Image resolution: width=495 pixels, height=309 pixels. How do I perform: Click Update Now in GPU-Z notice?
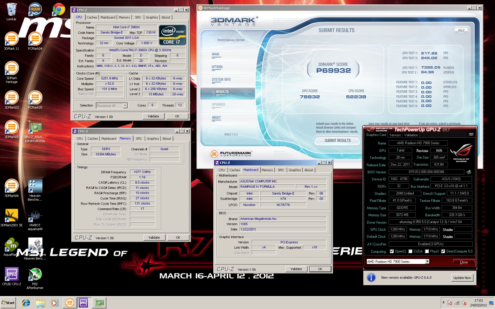click(462, 278)
